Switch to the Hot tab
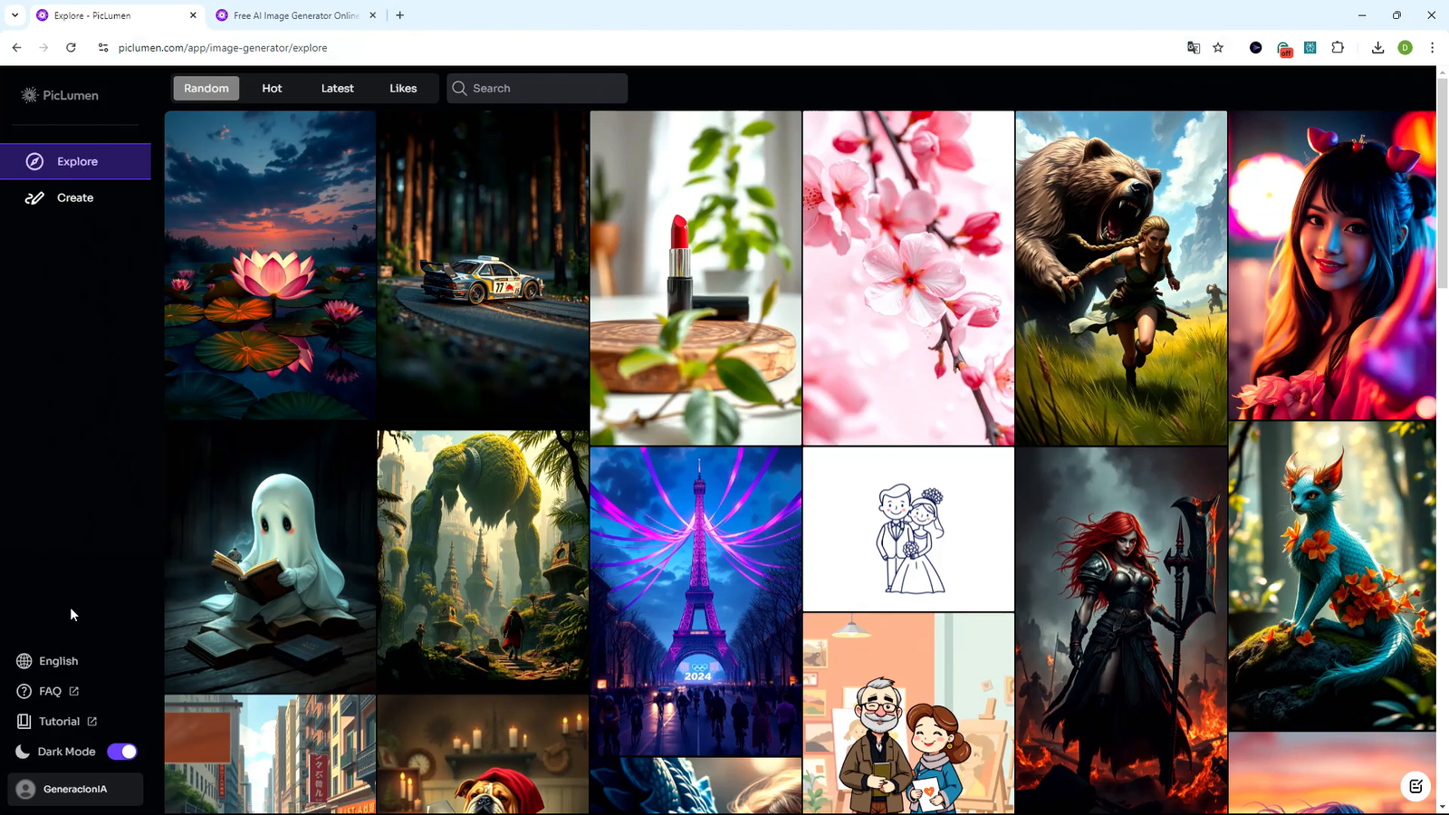Image resolution: width=1449 pixels, height=815 pixels. tap(272, 89)
